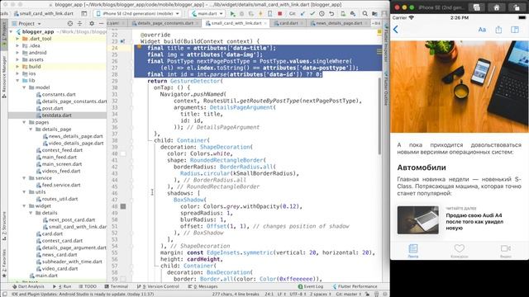
Task: Click the Git update project arrow icon
Action: [303, 13]
